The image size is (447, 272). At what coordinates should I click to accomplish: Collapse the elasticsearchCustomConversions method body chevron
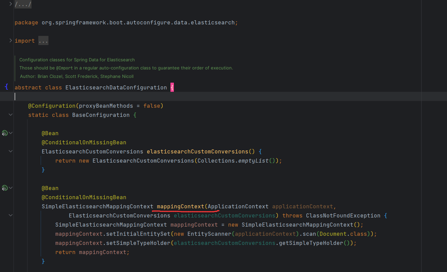10,151
